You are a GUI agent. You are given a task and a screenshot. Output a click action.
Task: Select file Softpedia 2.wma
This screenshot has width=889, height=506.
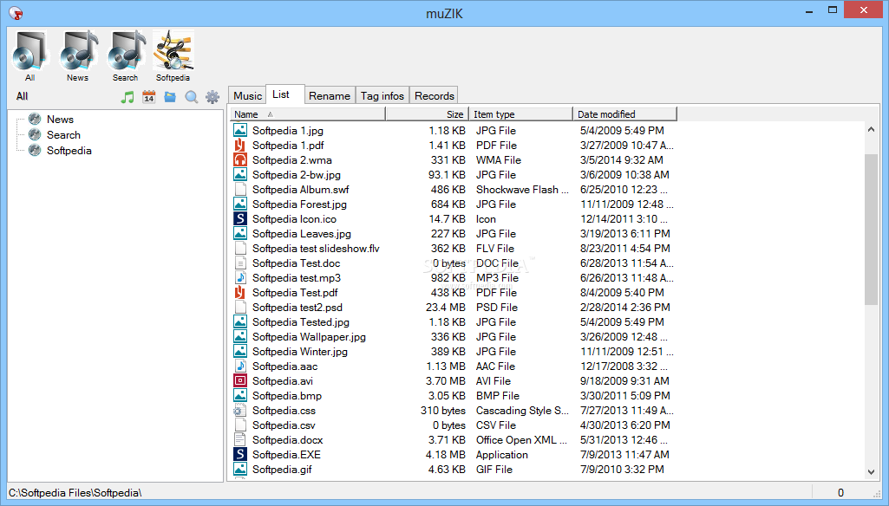click(x=292, y=159)
